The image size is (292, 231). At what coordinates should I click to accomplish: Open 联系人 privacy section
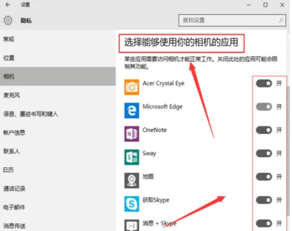coord(58,151)
